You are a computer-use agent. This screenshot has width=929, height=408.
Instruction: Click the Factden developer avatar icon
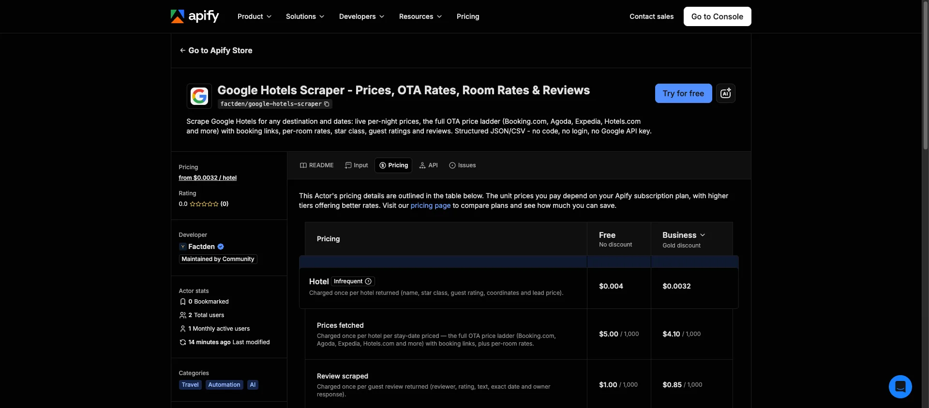coord(182,247)
